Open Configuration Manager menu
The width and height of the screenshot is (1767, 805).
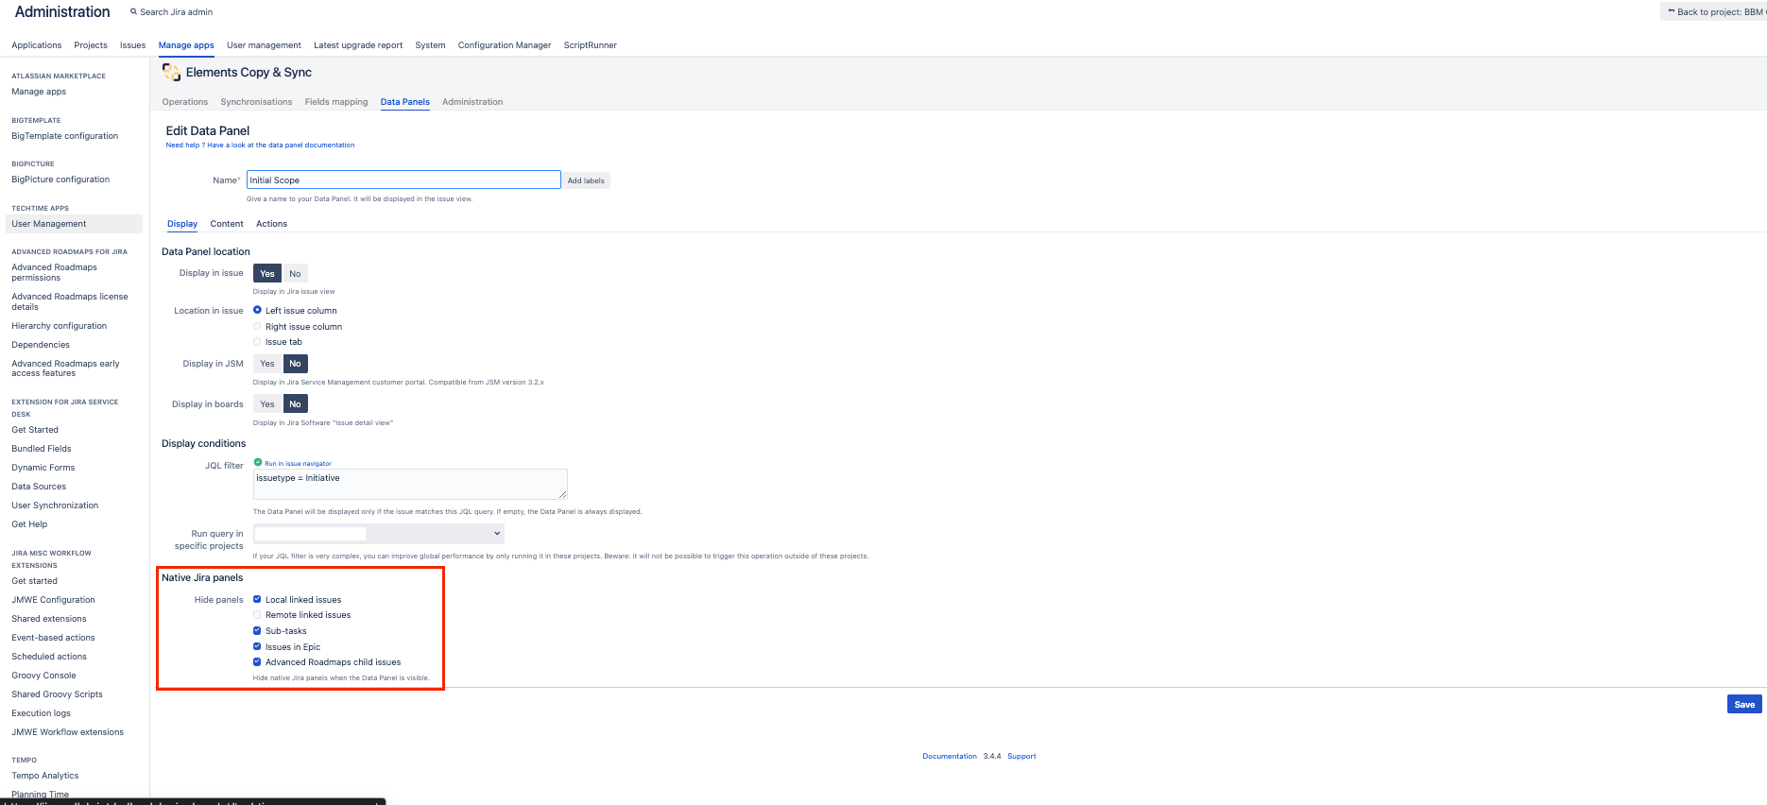click(x=505, y=45)
